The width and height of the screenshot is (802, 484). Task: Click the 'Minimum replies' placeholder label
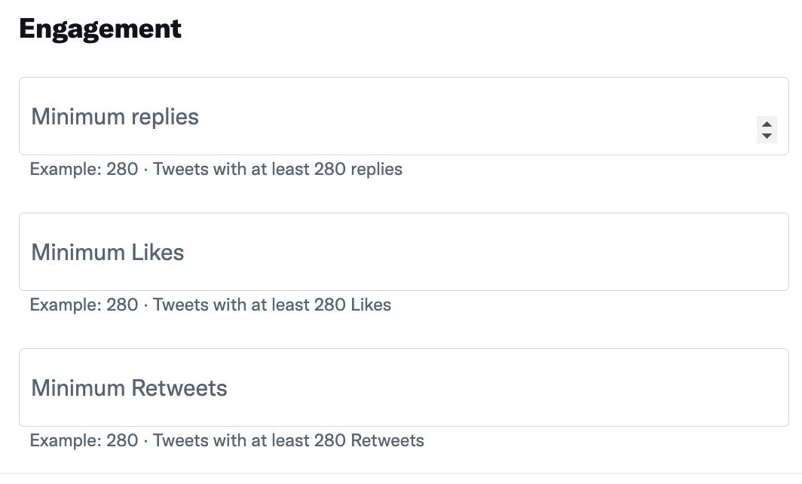pyautogui.click(x=115, y=117)
